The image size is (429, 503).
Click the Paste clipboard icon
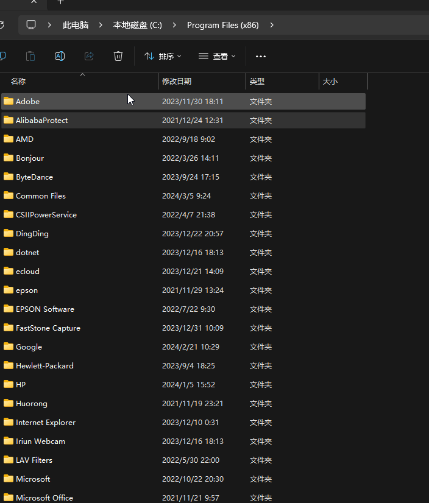click(x=30, y=56)
